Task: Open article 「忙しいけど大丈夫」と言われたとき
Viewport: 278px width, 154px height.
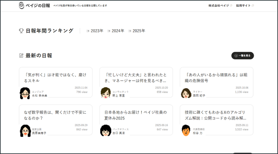Action: pyautogui.click(x=136, y=78)
